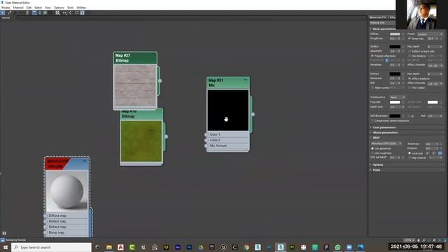The image size is (448, 252).
Task: Open the Refract Affect channels dropdown
Action: tap(435, 84)
